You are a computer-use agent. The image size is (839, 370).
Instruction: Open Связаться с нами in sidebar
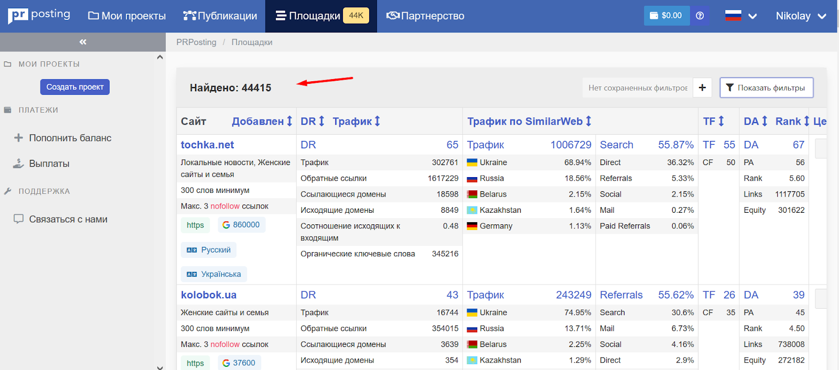60,219
